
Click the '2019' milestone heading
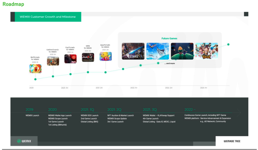click(30, 110)
